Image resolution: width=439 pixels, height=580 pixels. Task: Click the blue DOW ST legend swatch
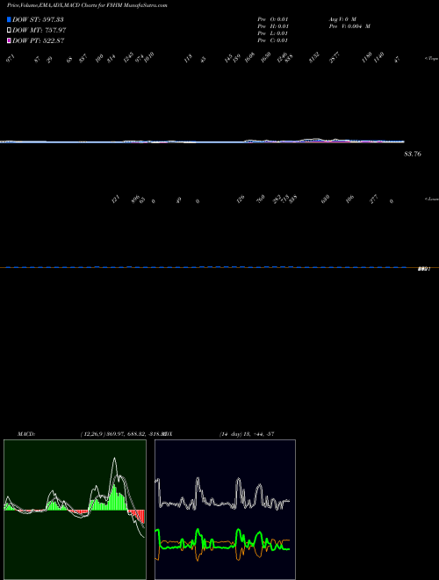9,19
